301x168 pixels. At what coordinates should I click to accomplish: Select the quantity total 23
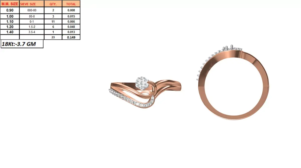click(53, 37)
